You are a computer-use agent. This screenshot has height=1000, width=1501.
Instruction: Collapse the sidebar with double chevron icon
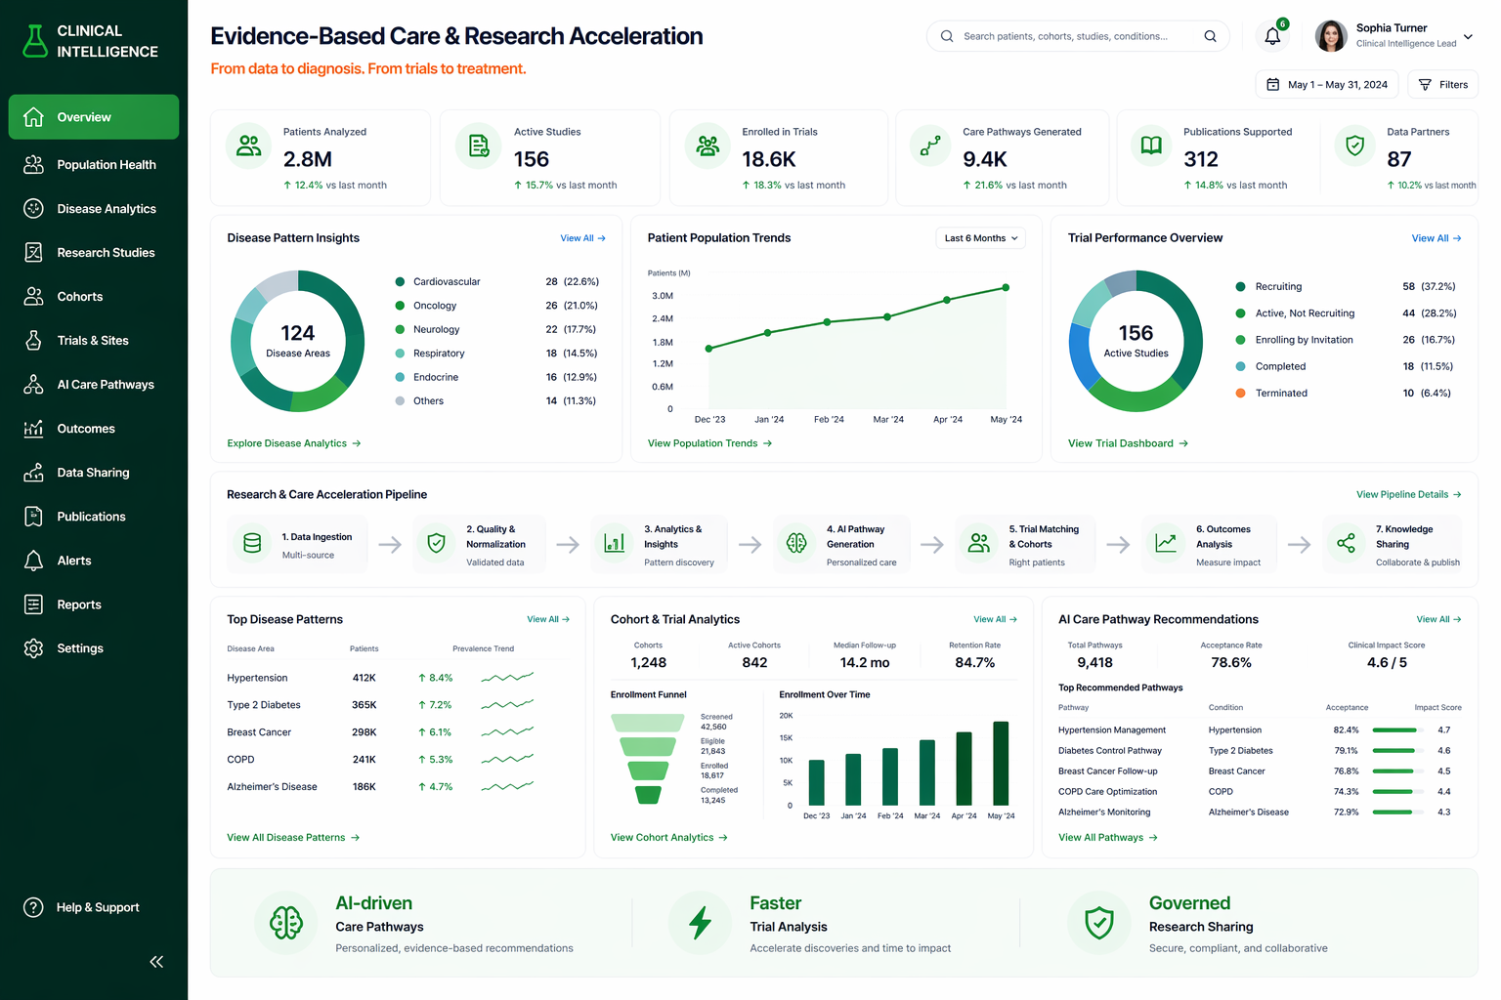point(156,962)
